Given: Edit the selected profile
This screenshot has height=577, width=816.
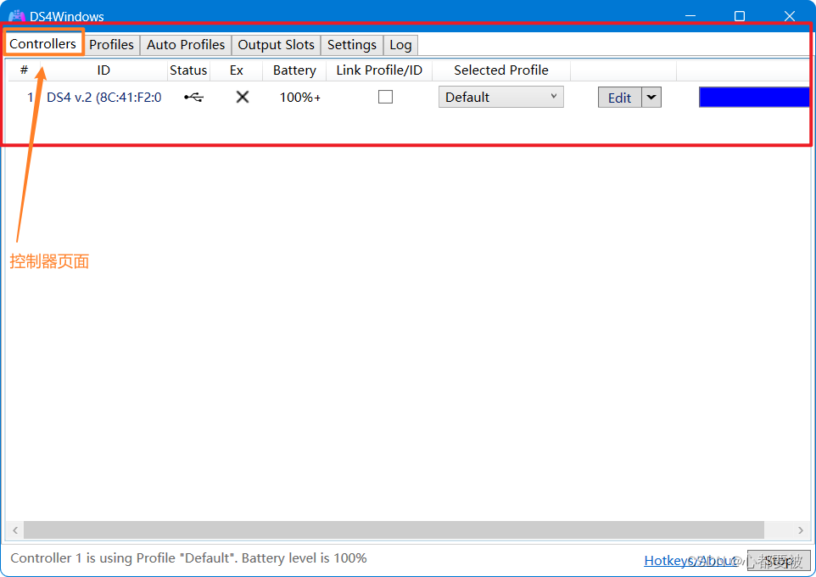Looking at the screenshot, I should [x=619, y=98].
